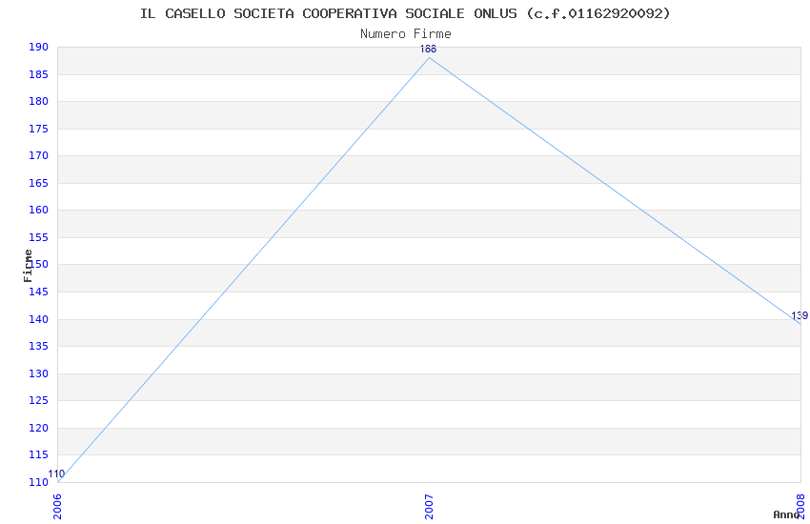The image size is (810, 524).
Task: Select the Numero Firme subtitle
Action: (x=406, y=34)
